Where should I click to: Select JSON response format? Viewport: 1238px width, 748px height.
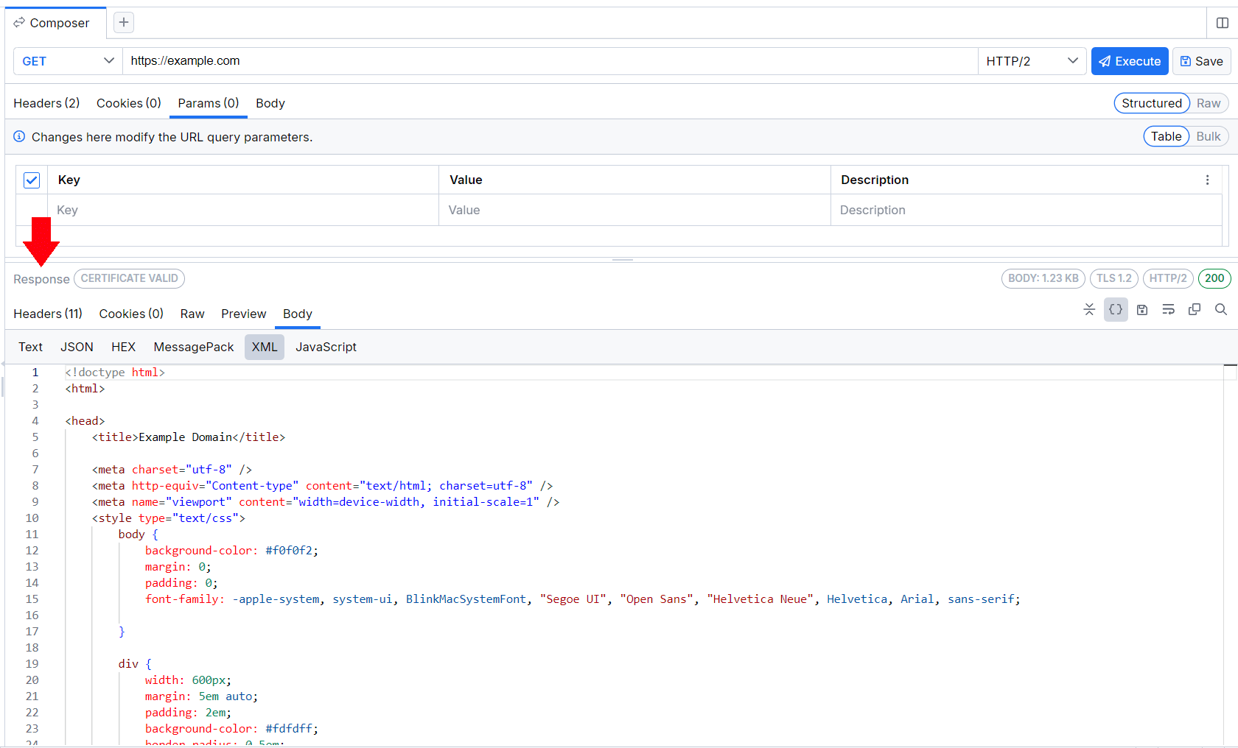77,347
